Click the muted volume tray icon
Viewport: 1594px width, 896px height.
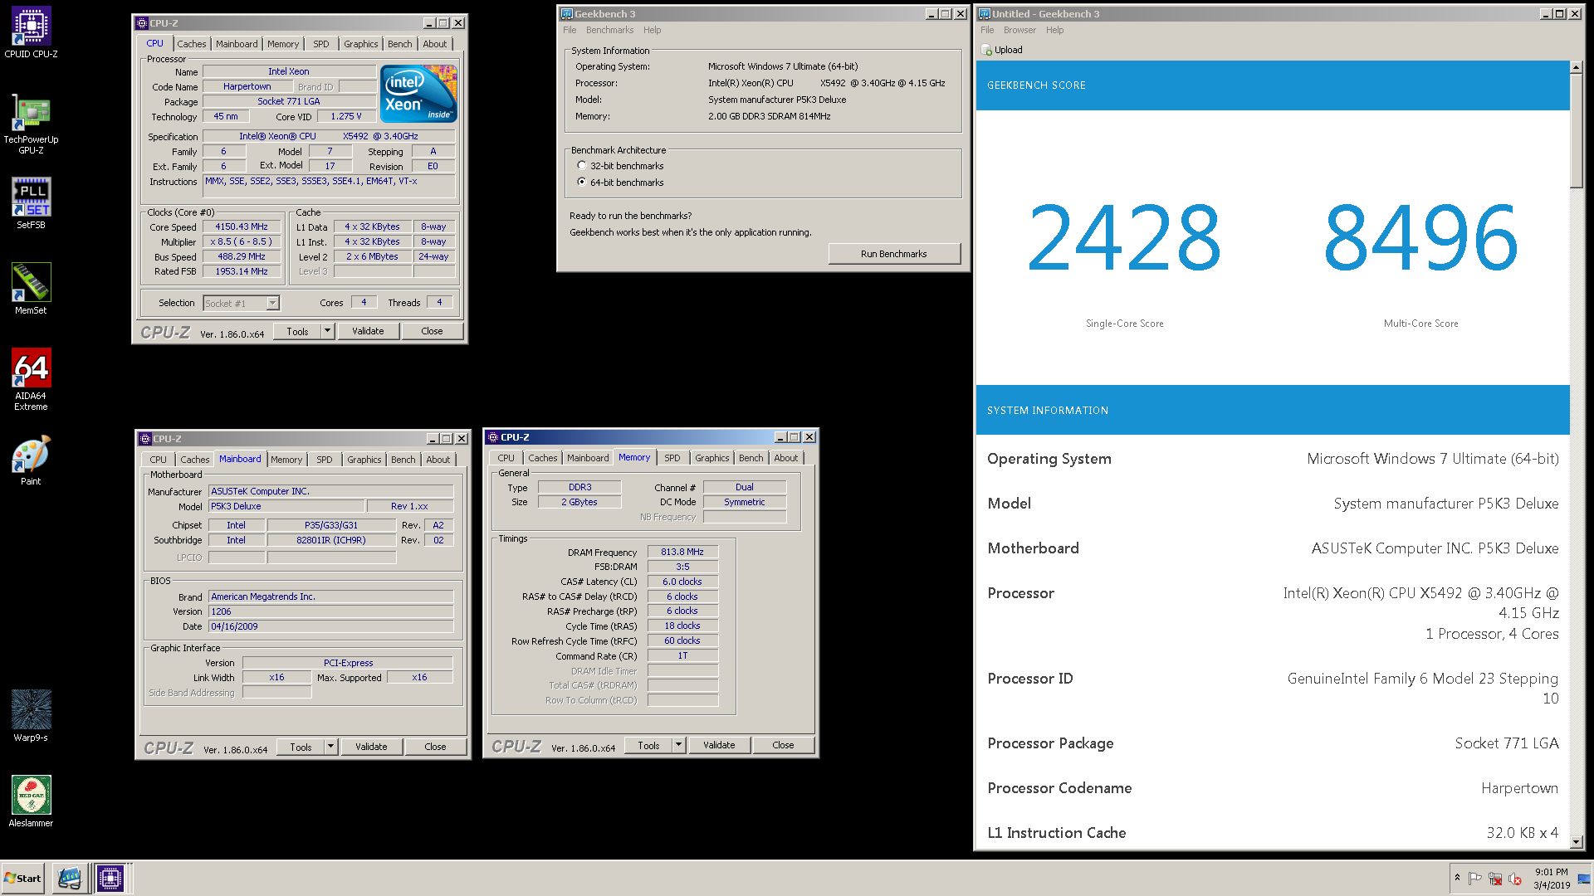[x=1515, y=879]
